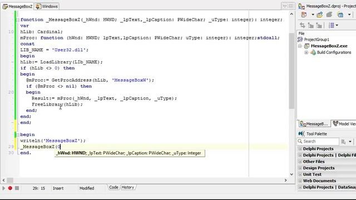Click the stop macro square button
356x200 pixels.
(17, 188)
